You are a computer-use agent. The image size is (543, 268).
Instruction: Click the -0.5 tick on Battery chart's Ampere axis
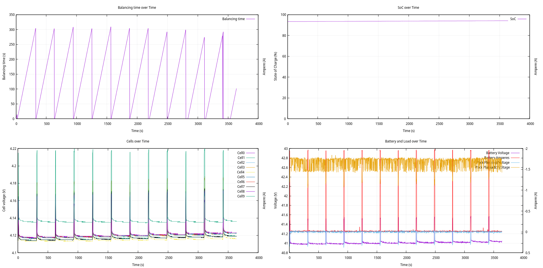(x=527, y=211)
